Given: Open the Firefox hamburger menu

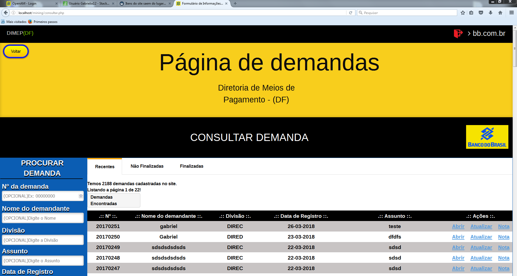Looking at the screenshot, I should [511, 13].
